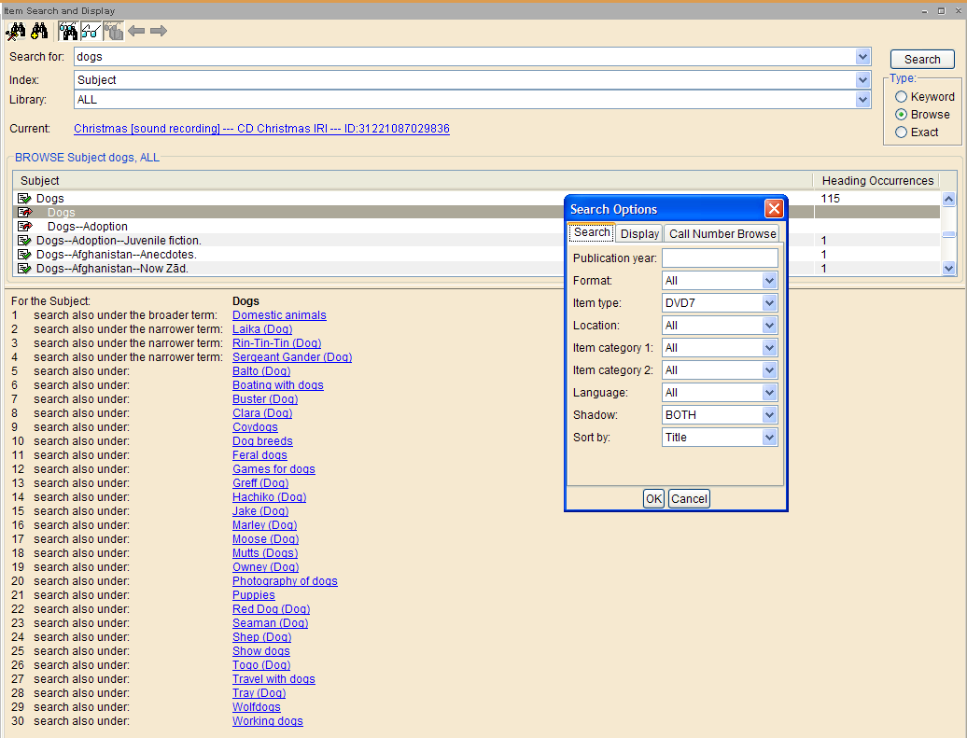Open the Puppies link

(254, 595)
